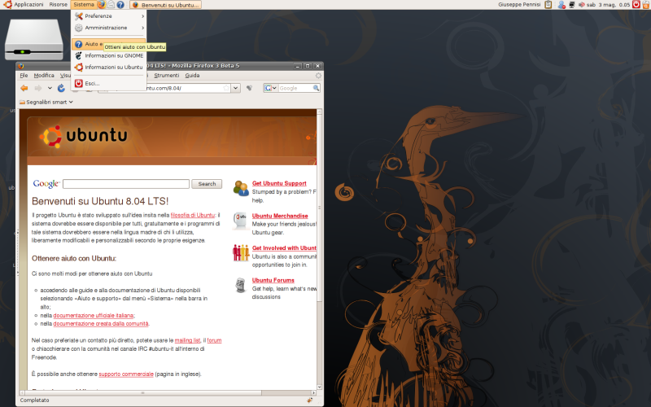
Task: Expand the Segnalibri smart bookmarks folder
Action: click(46, 103)
